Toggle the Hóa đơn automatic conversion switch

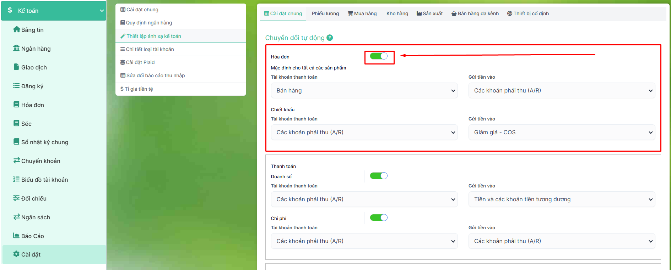[x=379, y=56]
